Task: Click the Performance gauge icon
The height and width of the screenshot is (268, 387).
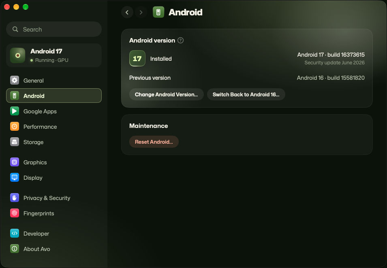Action: (x=15, y=126)
